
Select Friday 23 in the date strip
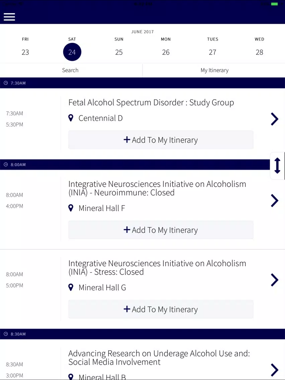tap(25, 52)
